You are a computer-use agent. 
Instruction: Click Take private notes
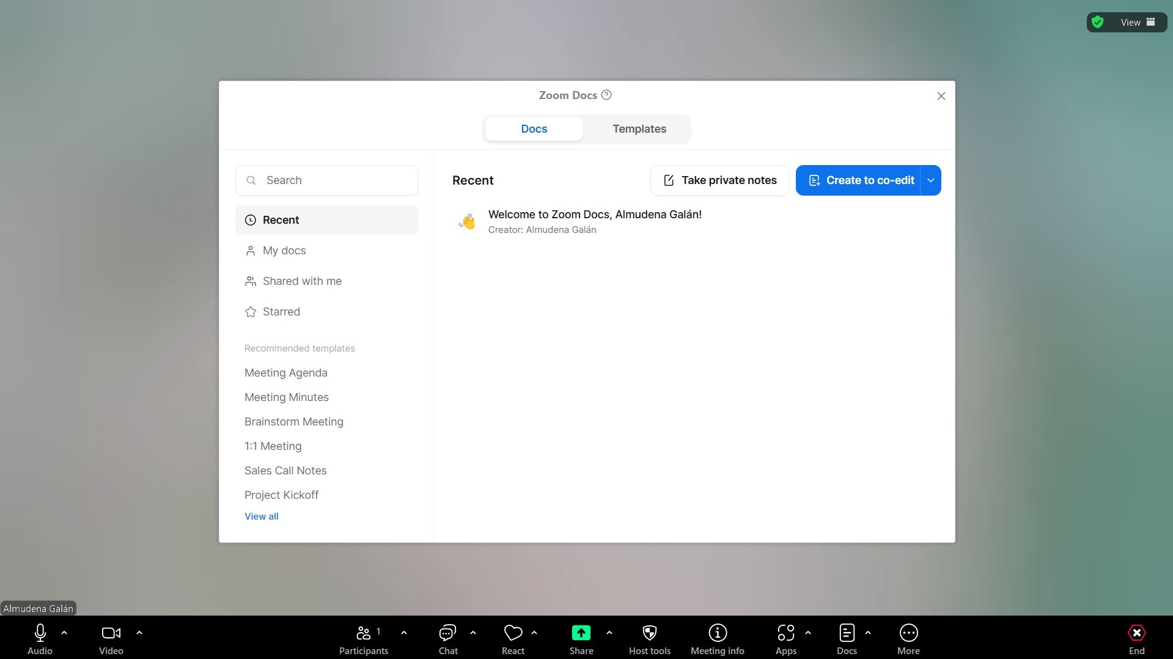click(x=719, y=180)
